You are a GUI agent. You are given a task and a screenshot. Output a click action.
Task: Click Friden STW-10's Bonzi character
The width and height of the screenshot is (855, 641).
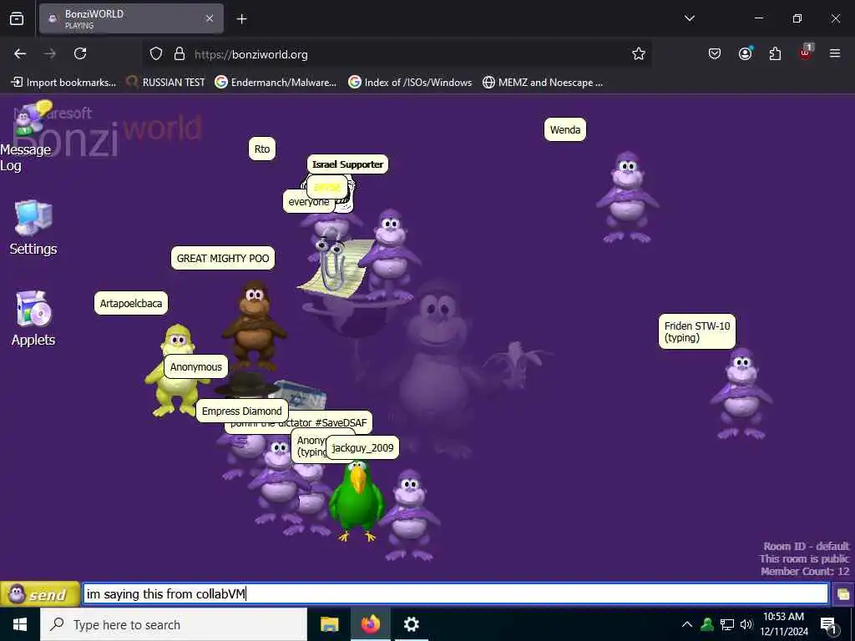coord(741,394)
